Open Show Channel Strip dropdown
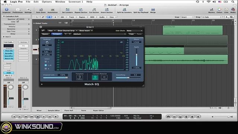 coord(67,31)
